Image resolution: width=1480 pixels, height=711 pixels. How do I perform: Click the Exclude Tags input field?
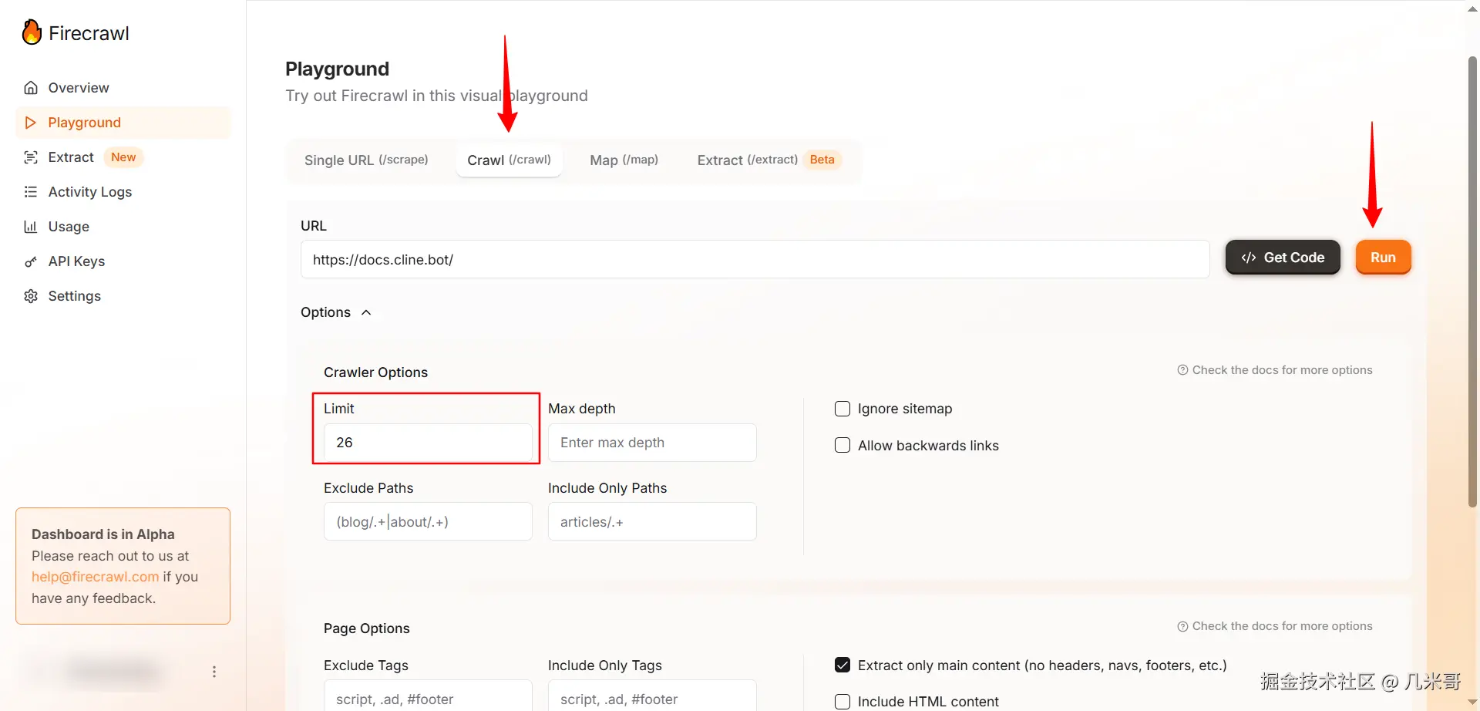[x=428, y=696]
